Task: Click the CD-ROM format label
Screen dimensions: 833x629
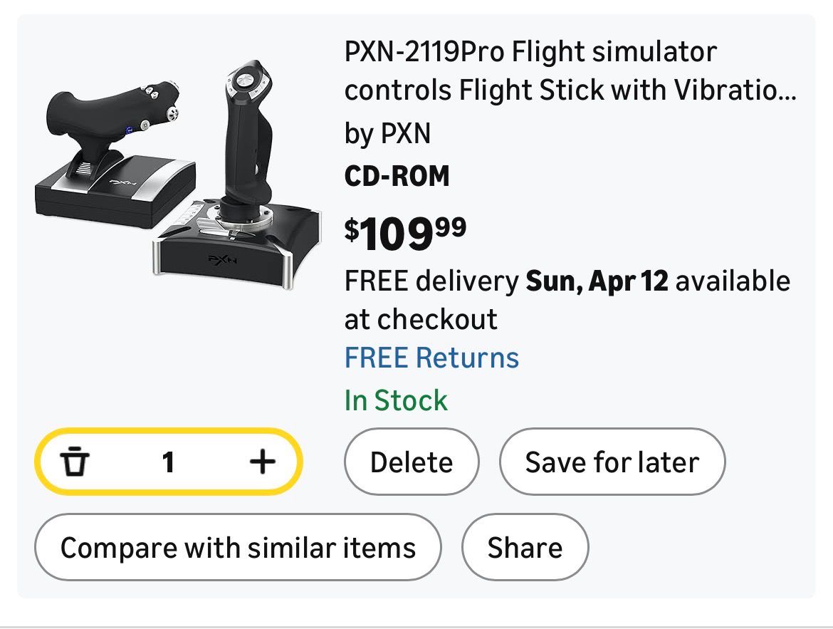Action: pos(397,176)
